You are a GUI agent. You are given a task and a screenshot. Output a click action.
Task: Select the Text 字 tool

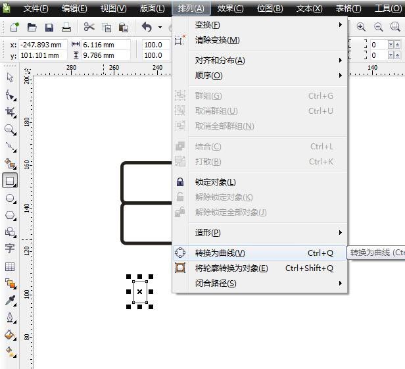(10, 249)
